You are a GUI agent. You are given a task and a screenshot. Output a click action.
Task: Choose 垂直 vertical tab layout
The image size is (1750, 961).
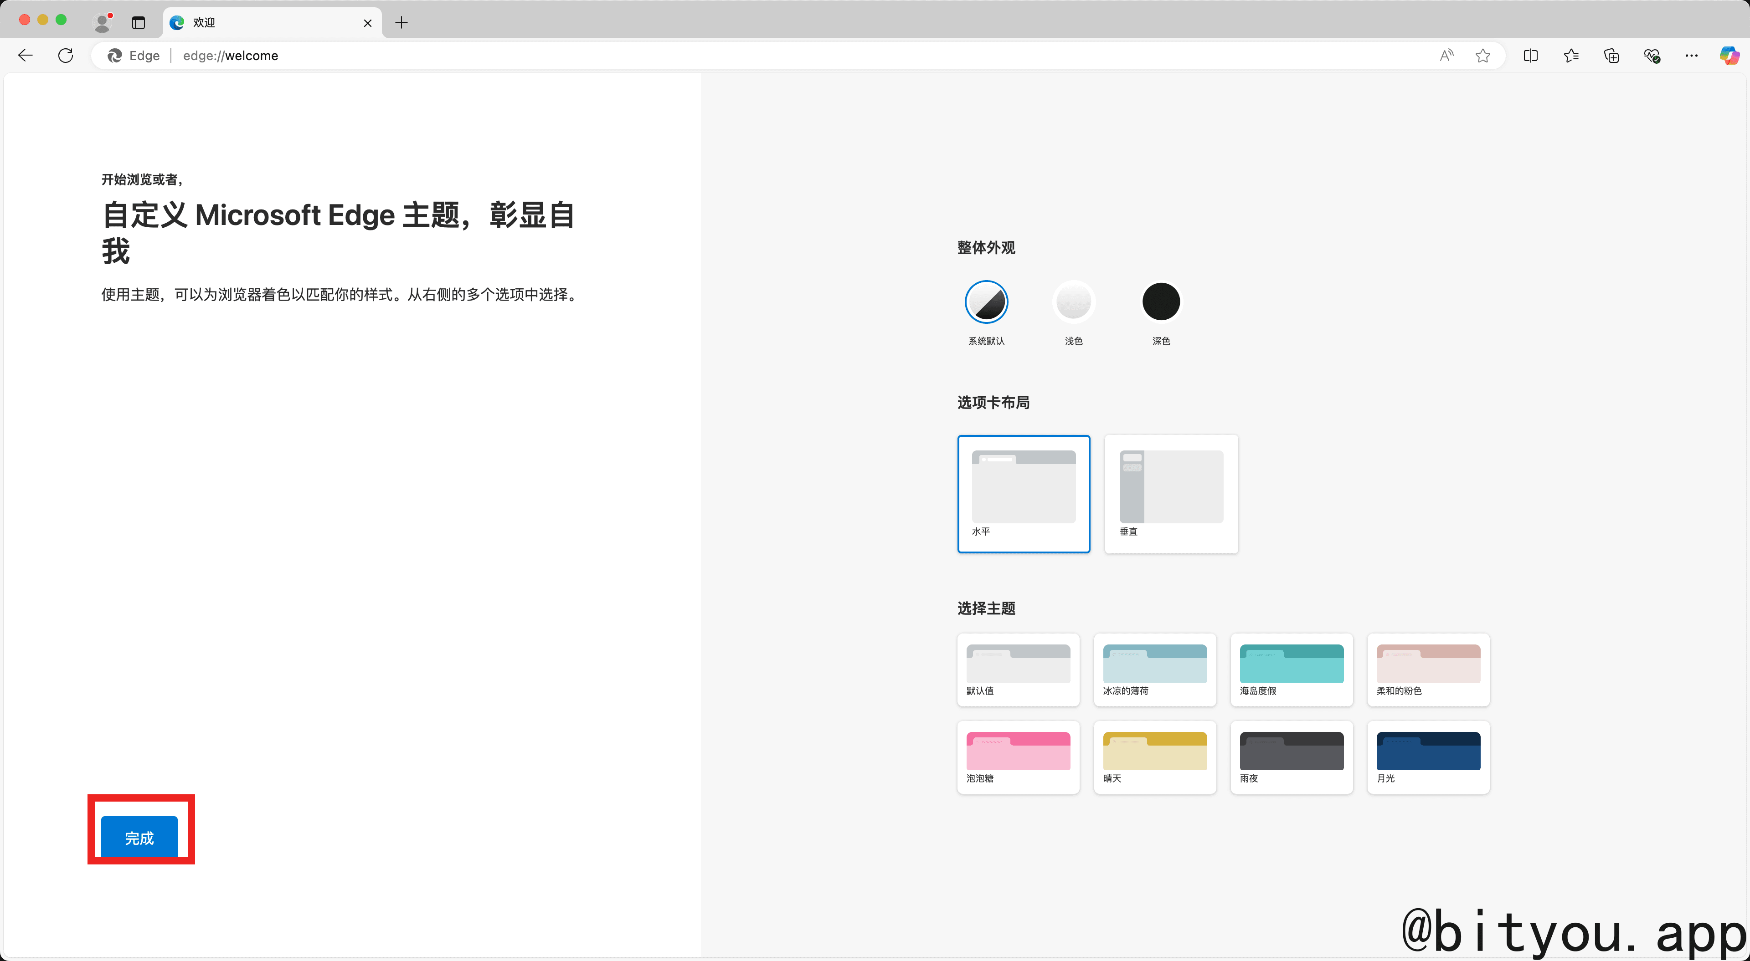click(1171, 494)
